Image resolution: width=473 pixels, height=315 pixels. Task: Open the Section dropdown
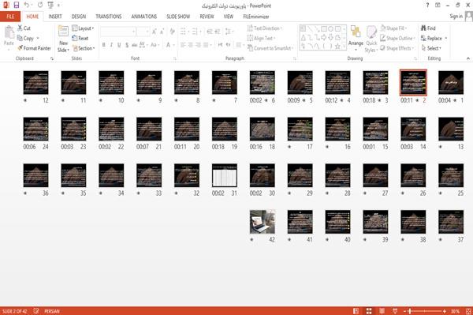pos(84,48)
